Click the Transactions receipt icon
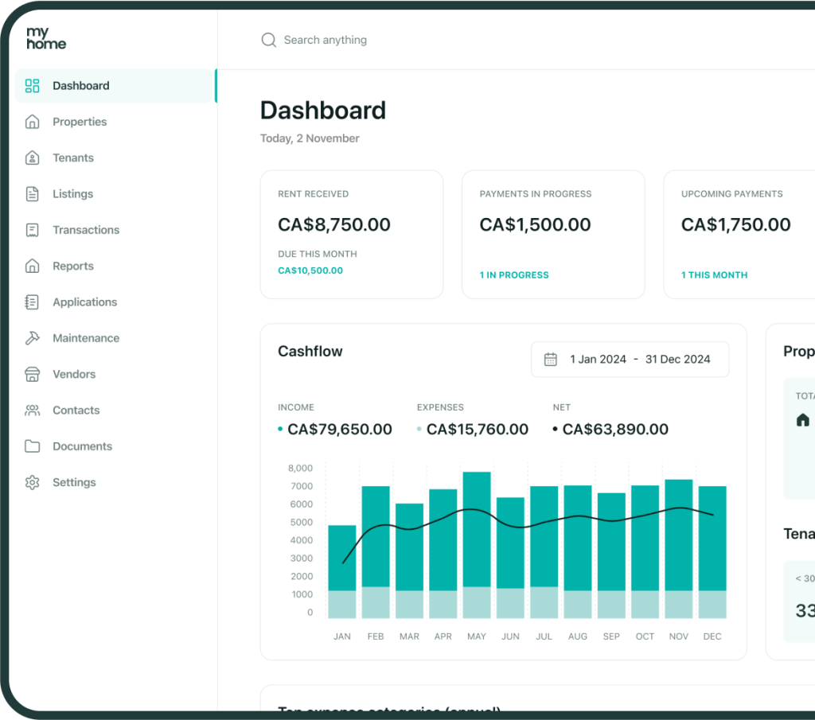This screenshot has height=720, width=815. pos(32,230)
